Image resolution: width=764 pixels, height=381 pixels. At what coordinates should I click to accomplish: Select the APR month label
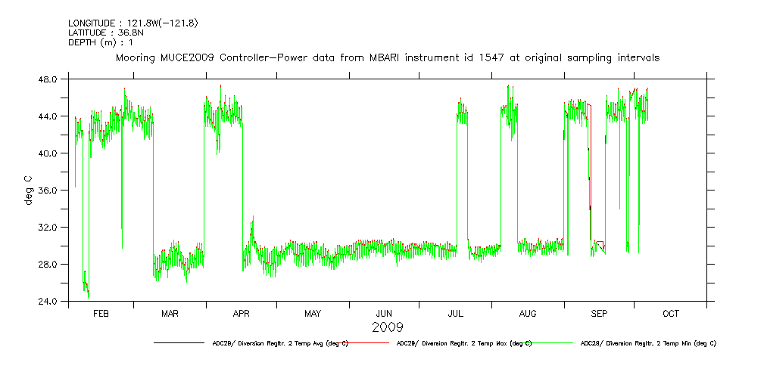(x=241, y=313)
